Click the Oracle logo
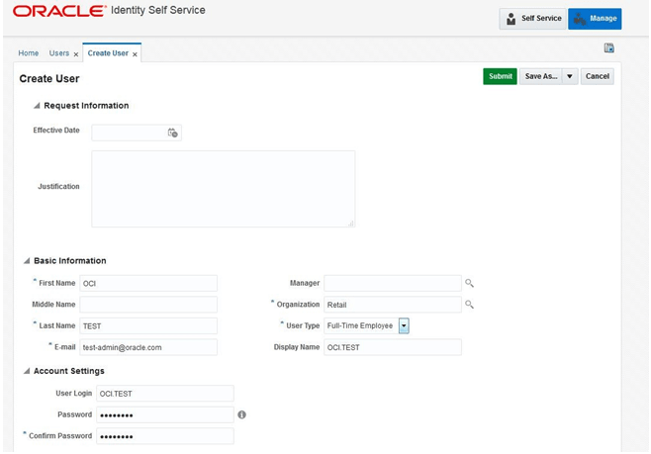Screen dimensions: 651x454 click(x=59, y=11)
